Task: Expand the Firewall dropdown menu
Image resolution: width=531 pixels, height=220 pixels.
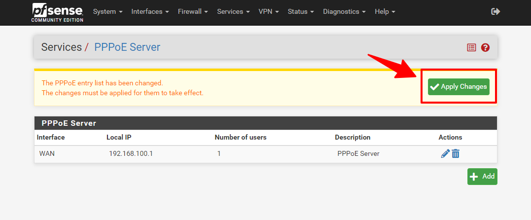Action: tap(193, 11)
